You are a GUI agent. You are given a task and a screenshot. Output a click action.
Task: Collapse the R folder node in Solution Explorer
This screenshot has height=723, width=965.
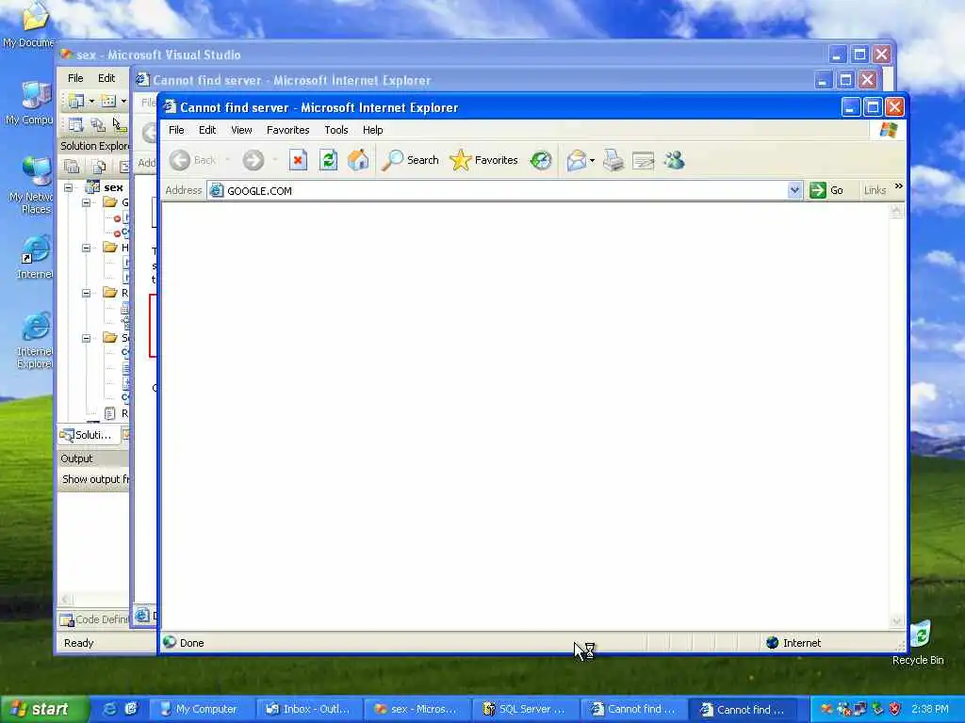(86, 294)
